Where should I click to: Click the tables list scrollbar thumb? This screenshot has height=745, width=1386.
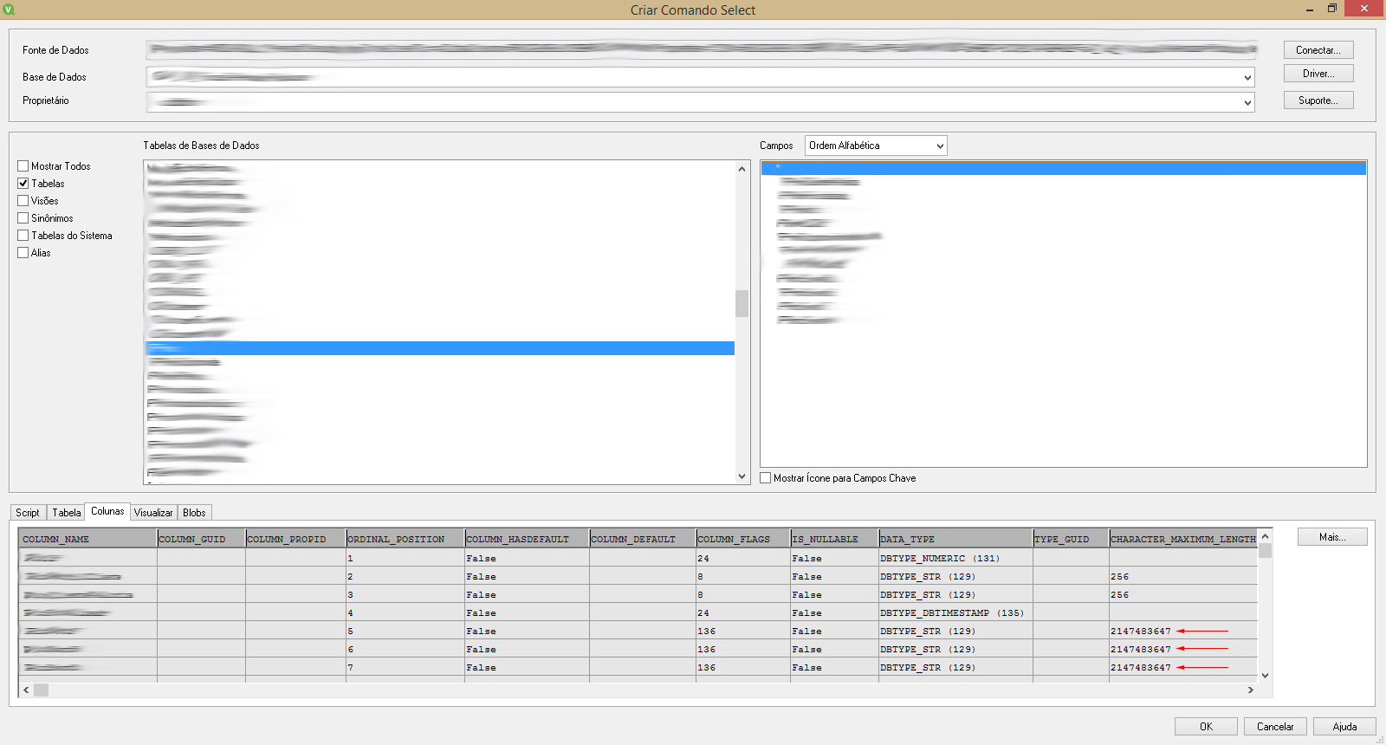point(742,303)
